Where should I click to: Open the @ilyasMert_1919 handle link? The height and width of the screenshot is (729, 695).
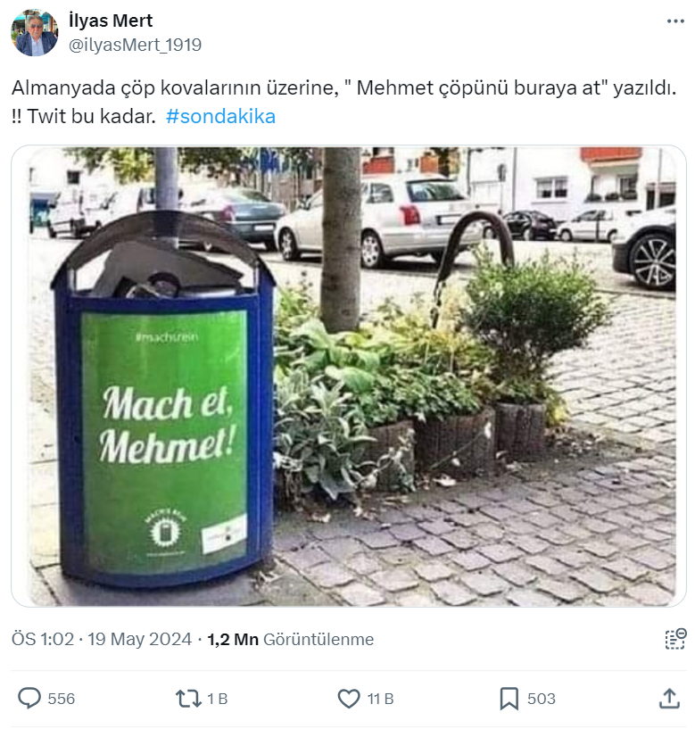[x=136, y=46]
